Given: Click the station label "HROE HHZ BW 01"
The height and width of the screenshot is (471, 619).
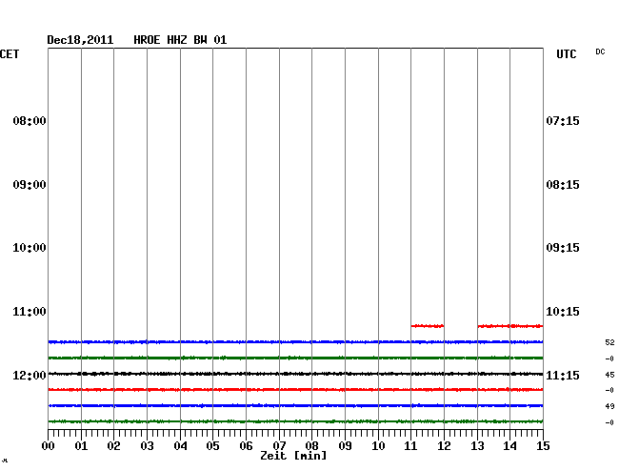Looking at the screenshot, I should [180, 40].
